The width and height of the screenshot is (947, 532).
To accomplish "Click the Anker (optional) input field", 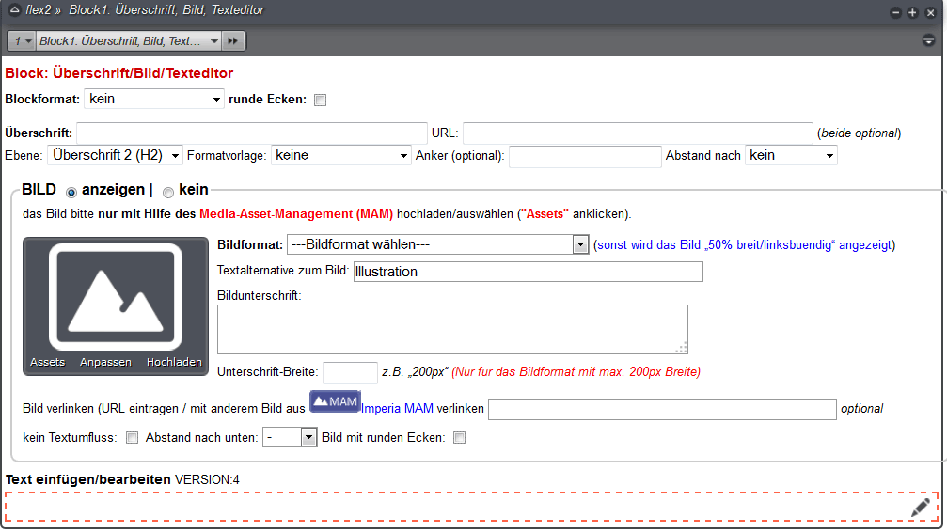I will pyautogui.click(x=585, y=156).
